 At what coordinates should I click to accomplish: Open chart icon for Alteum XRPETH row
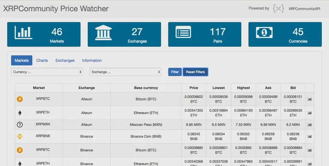pos(309,113)
